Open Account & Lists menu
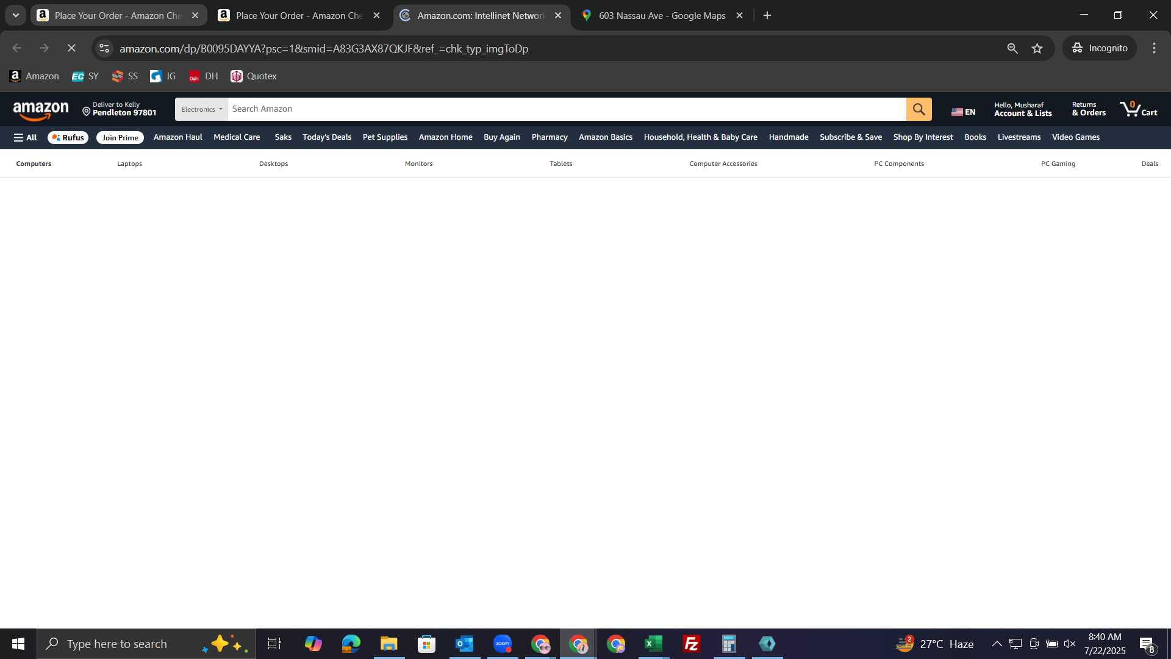The width and height of the screenshot is (1171, 659). coord(1023,109)
